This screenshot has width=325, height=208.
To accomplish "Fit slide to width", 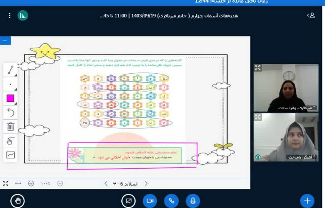I will (18, 183).
